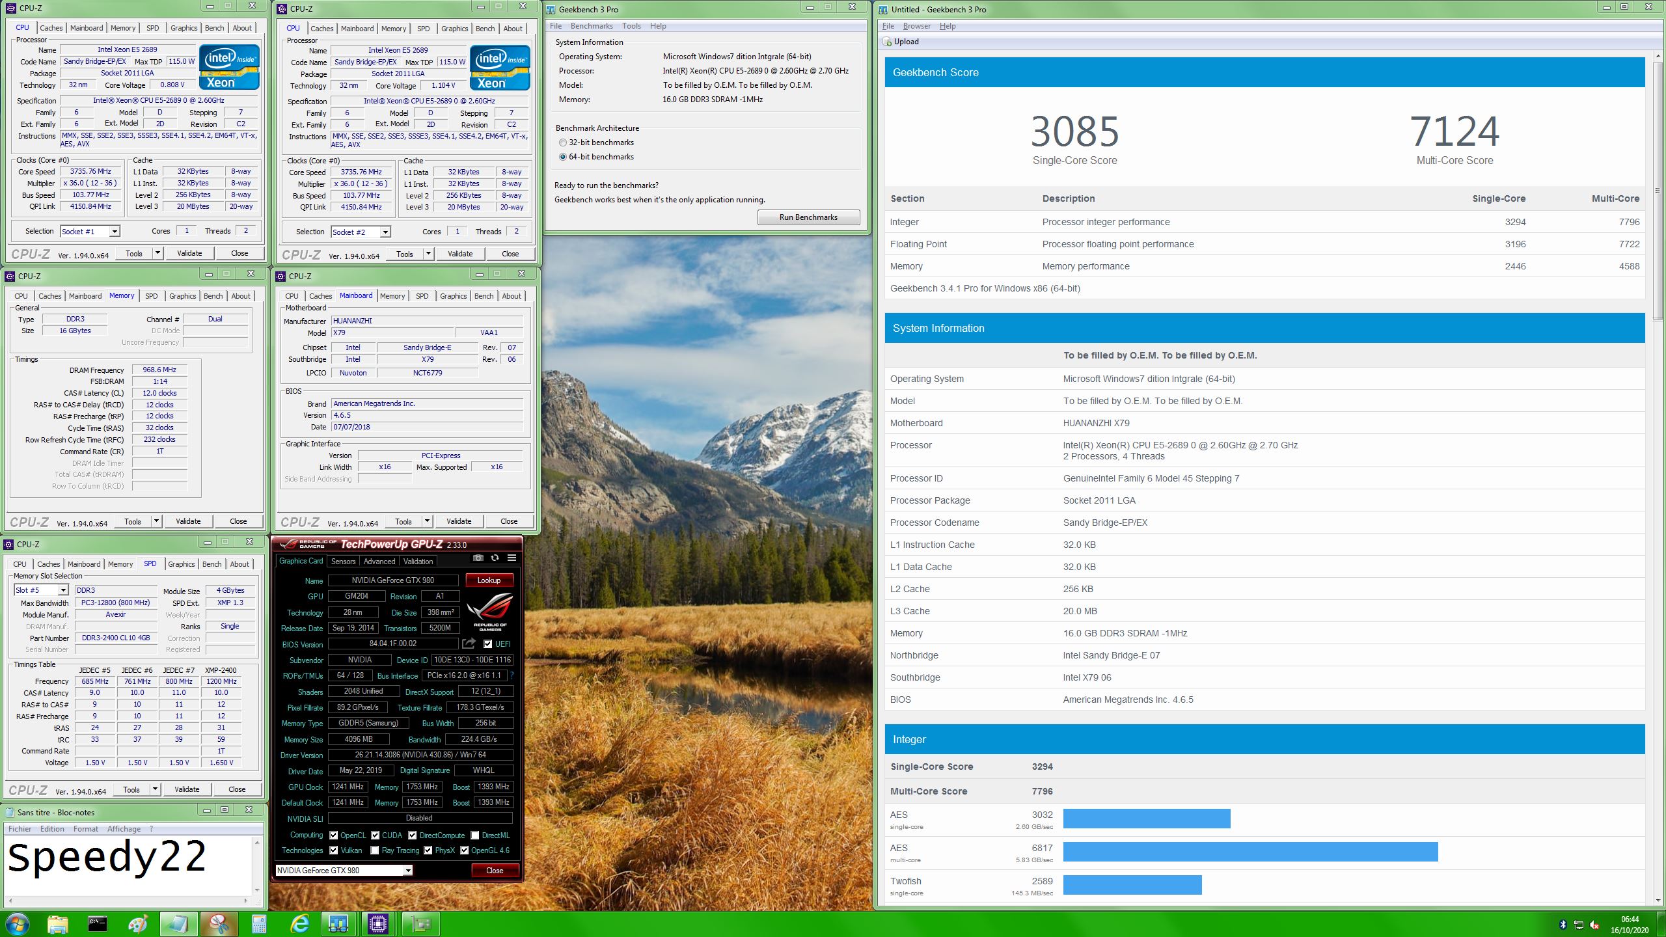Expand Tools arrow in CPU-Z Mainboard window
The image size is (1666, 937).
pos(427,521)
